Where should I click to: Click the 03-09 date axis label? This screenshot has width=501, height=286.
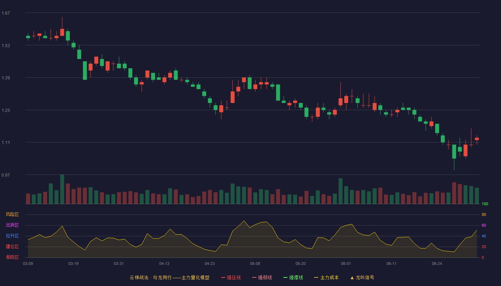(x=28, y=263)
